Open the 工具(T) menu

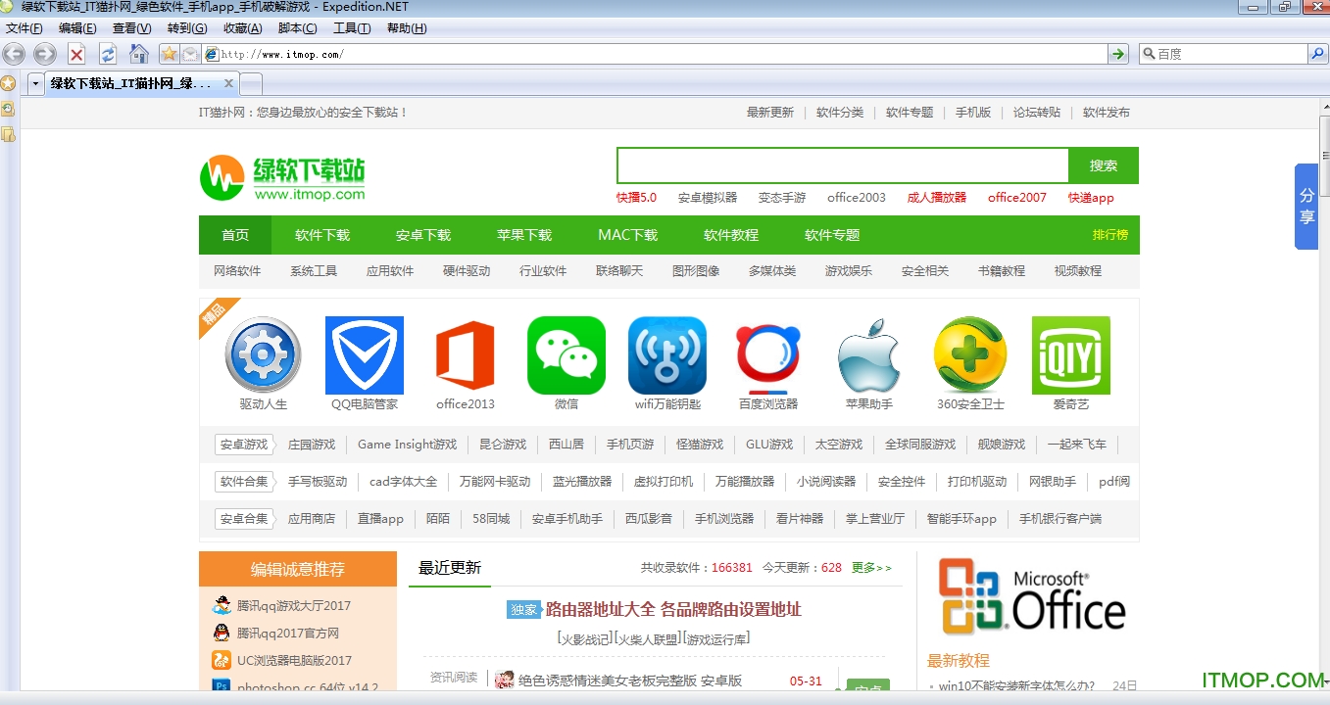(352, 28)
